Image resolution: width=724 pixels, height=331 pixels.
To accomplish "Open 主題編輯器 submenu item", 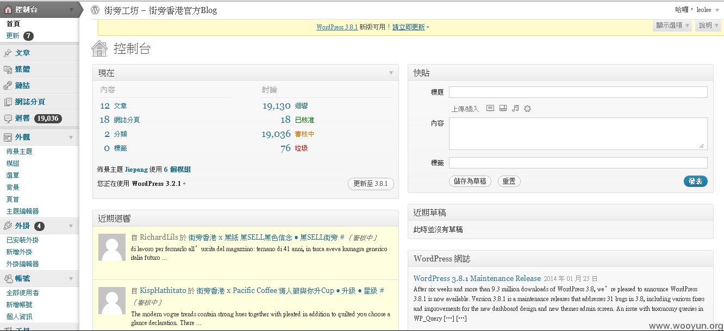I will pyautogui.click(x=22, y=211).
